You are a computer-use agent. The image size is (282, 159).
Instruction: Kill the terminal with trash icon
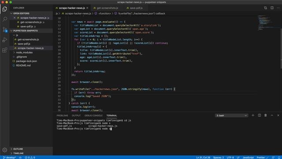pos(265,115)
